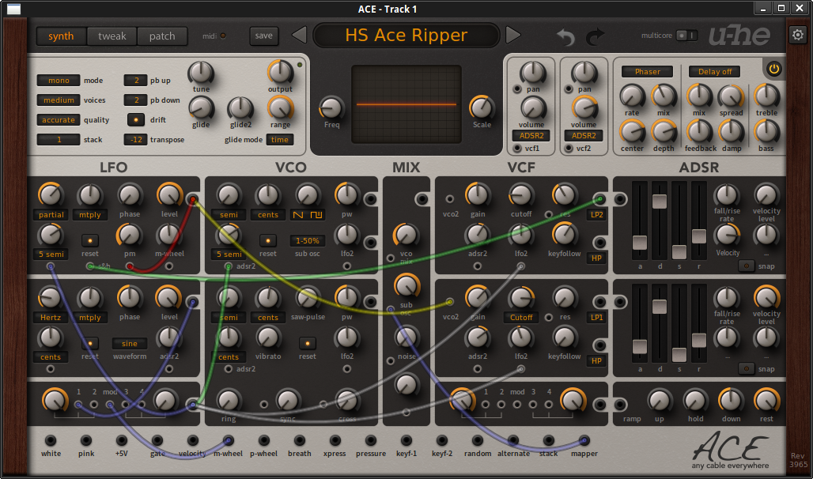Click the ADSR2 source under first volume

[531, 135]
